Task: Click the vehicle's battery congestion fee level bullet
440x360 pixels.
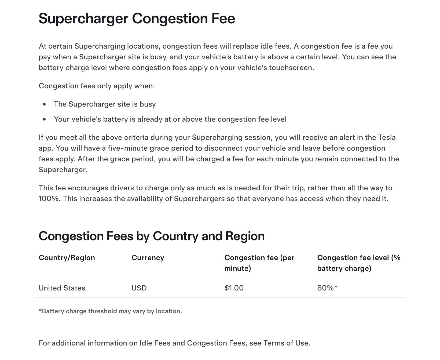Action: tap(170, 119)
